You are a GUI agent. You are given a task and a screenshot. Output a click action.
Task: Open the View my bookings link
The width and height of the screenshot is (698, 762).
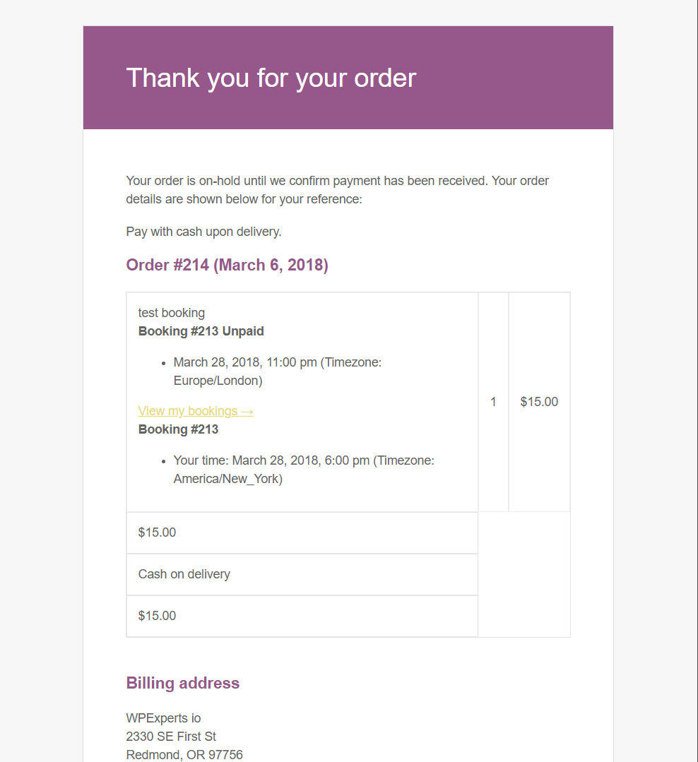click(195, 411)
